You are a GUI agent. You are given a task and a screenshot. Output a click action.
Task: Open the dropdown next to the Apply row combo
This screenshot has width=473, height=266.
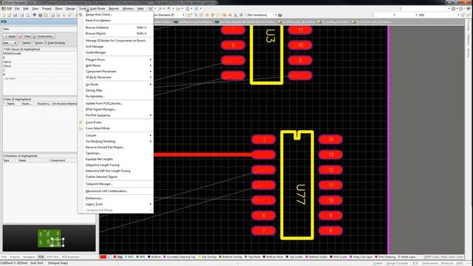pyautogui.click(x=15, y=43)
